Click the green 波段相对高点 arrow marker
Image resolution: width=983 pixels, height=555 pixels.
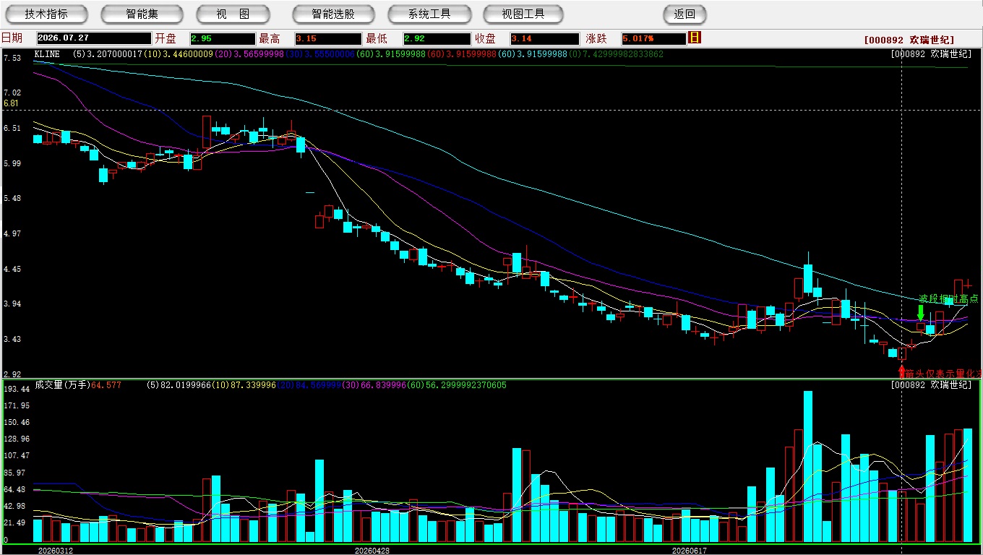920,313
